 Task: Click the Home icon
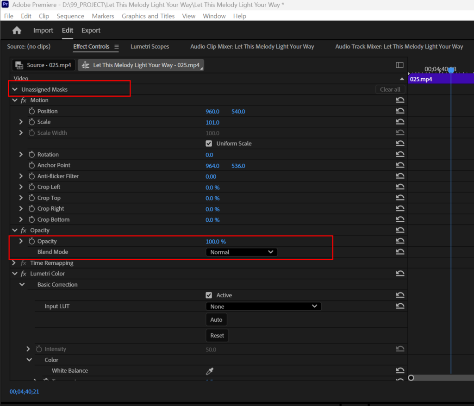click(x=17, y=31)
